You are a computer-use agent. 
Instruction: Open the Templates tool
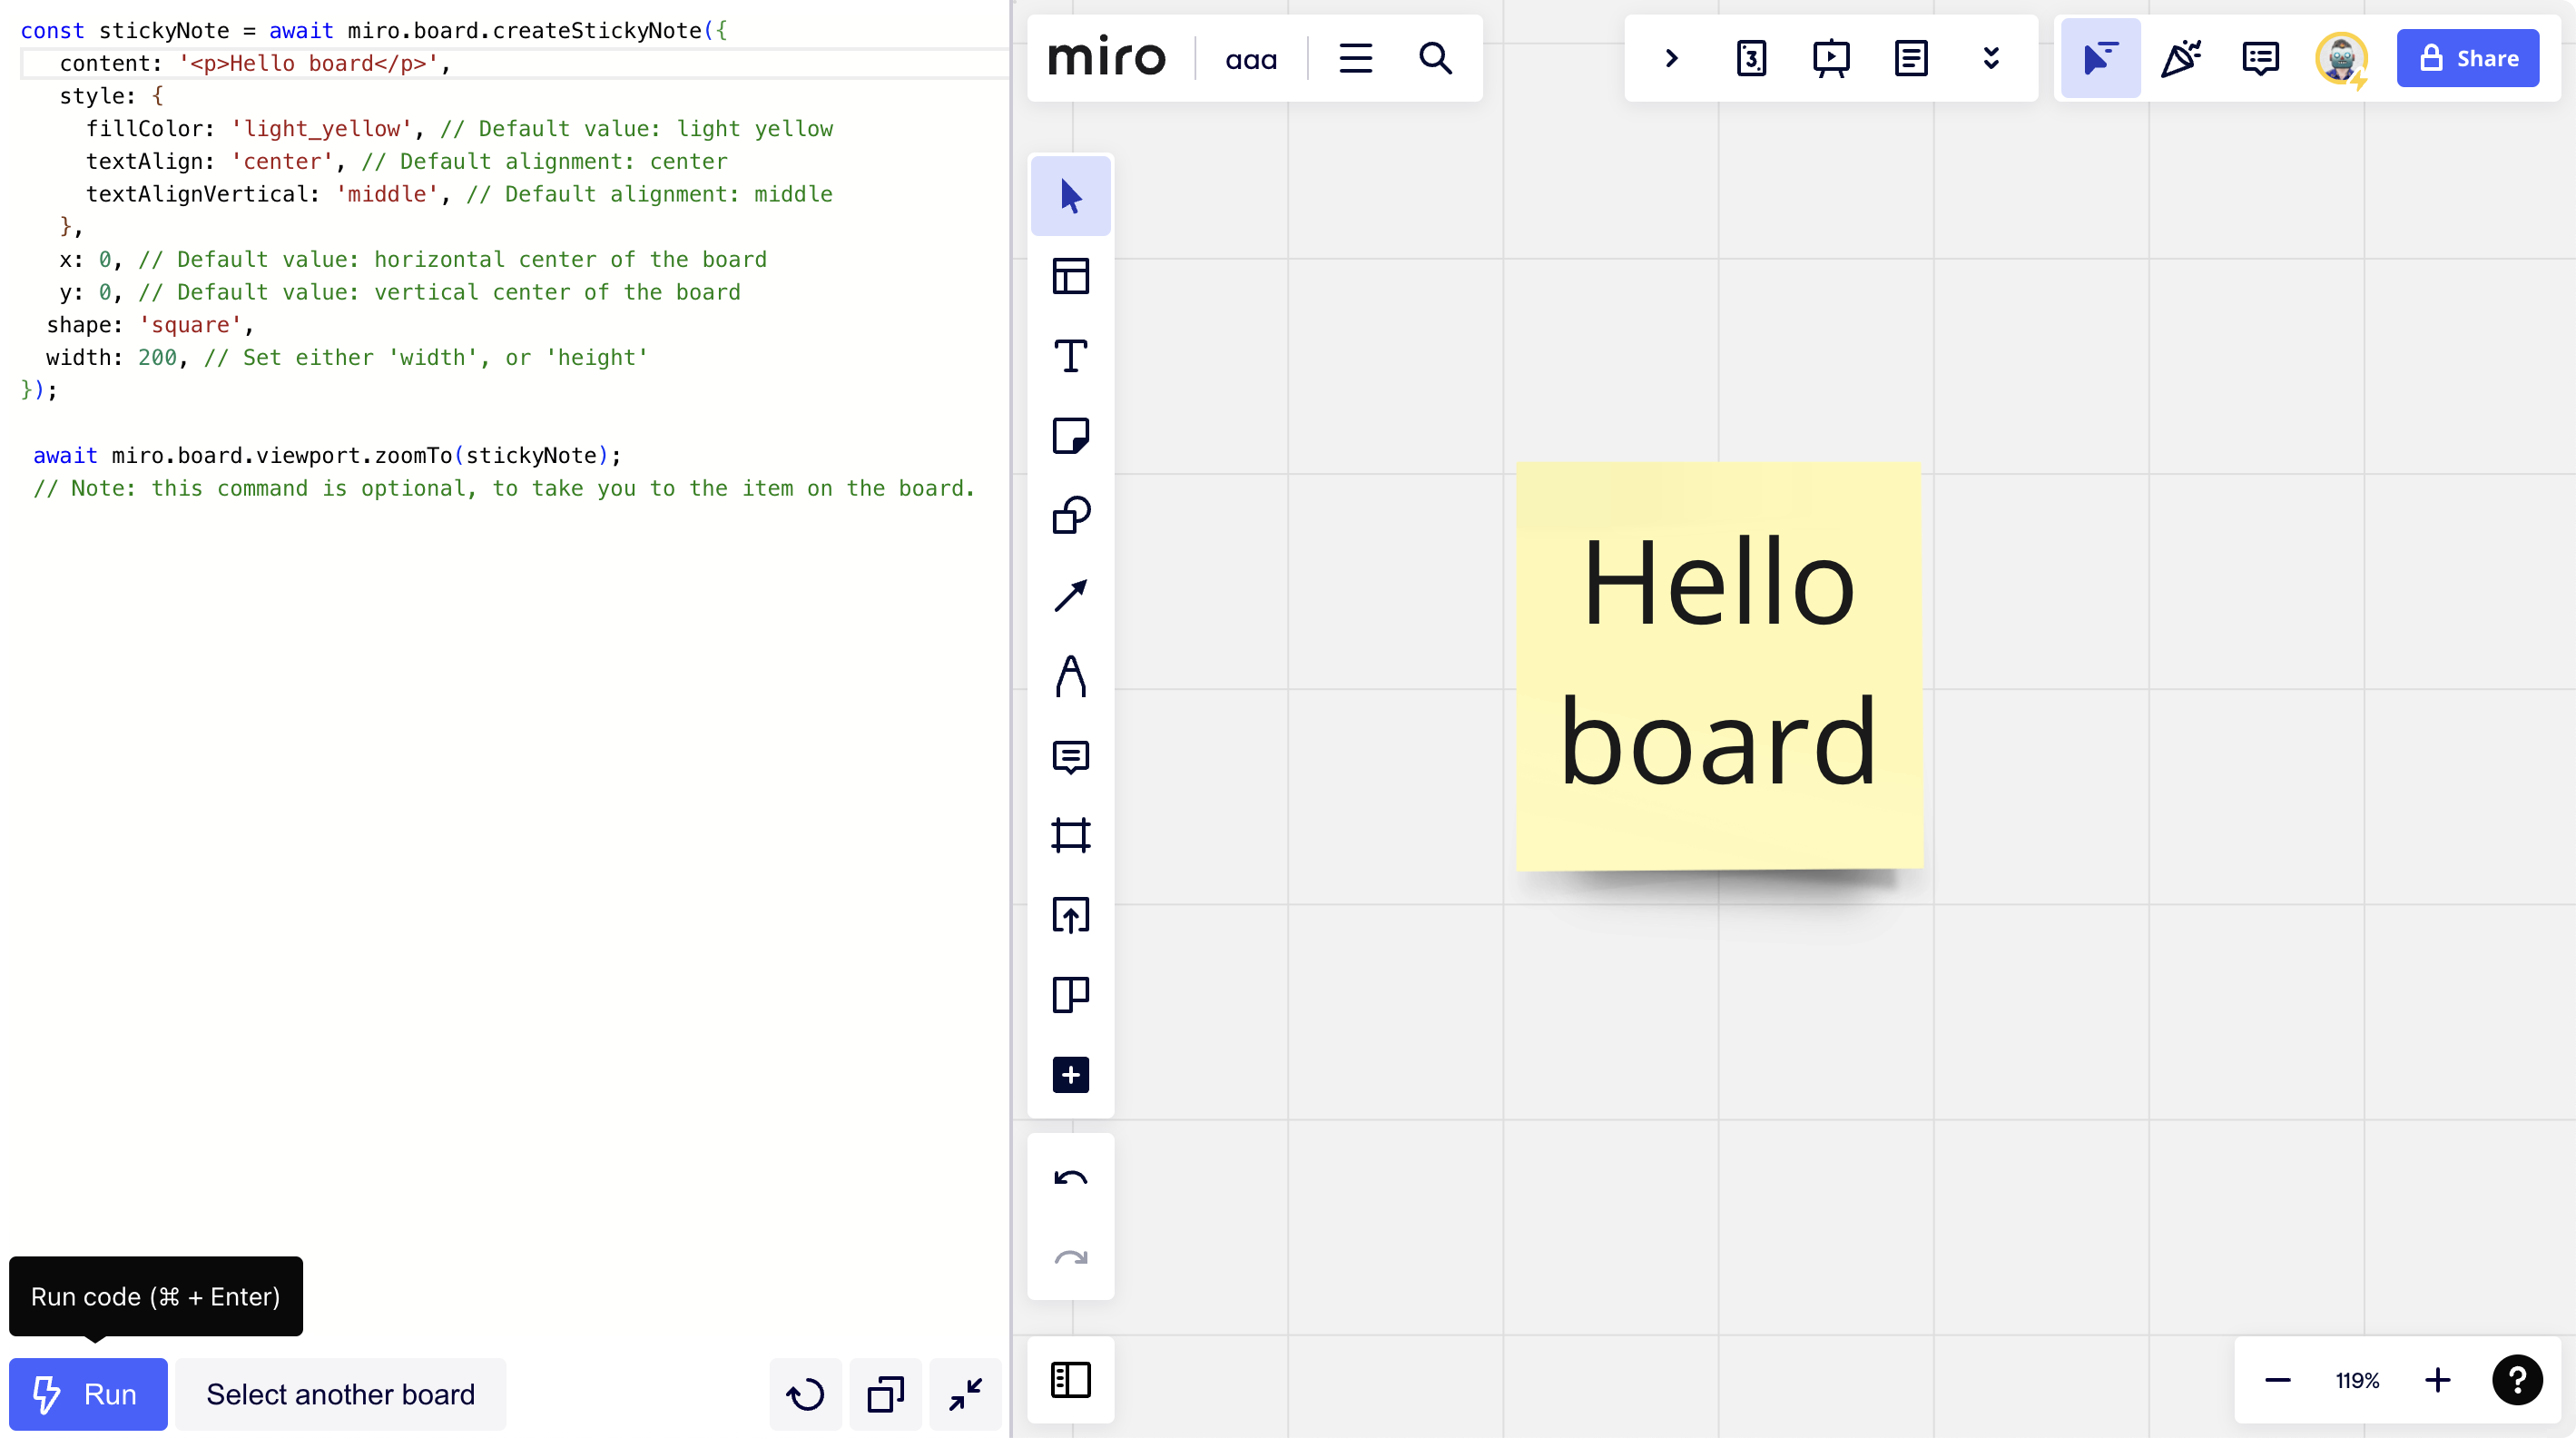(x=1070, y=276)
